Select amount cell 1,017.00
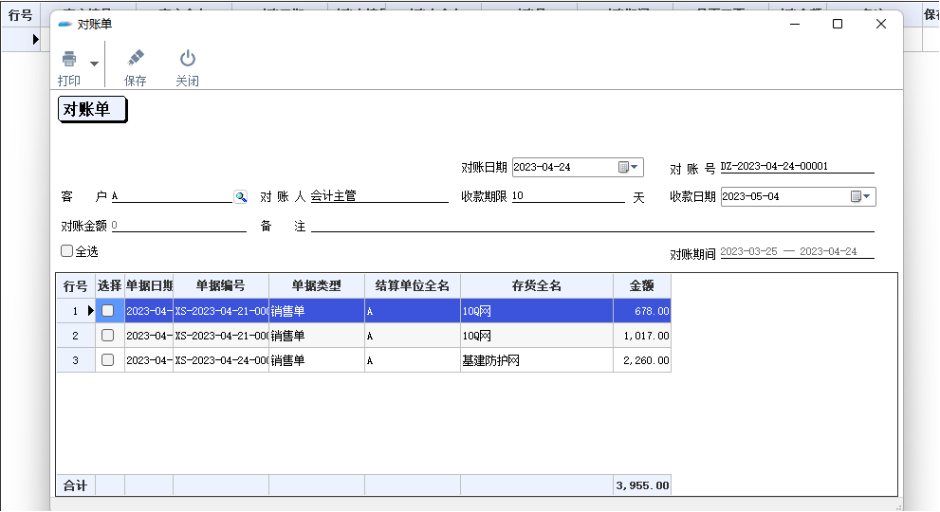 pyautogui.click(x=642, y=335)
